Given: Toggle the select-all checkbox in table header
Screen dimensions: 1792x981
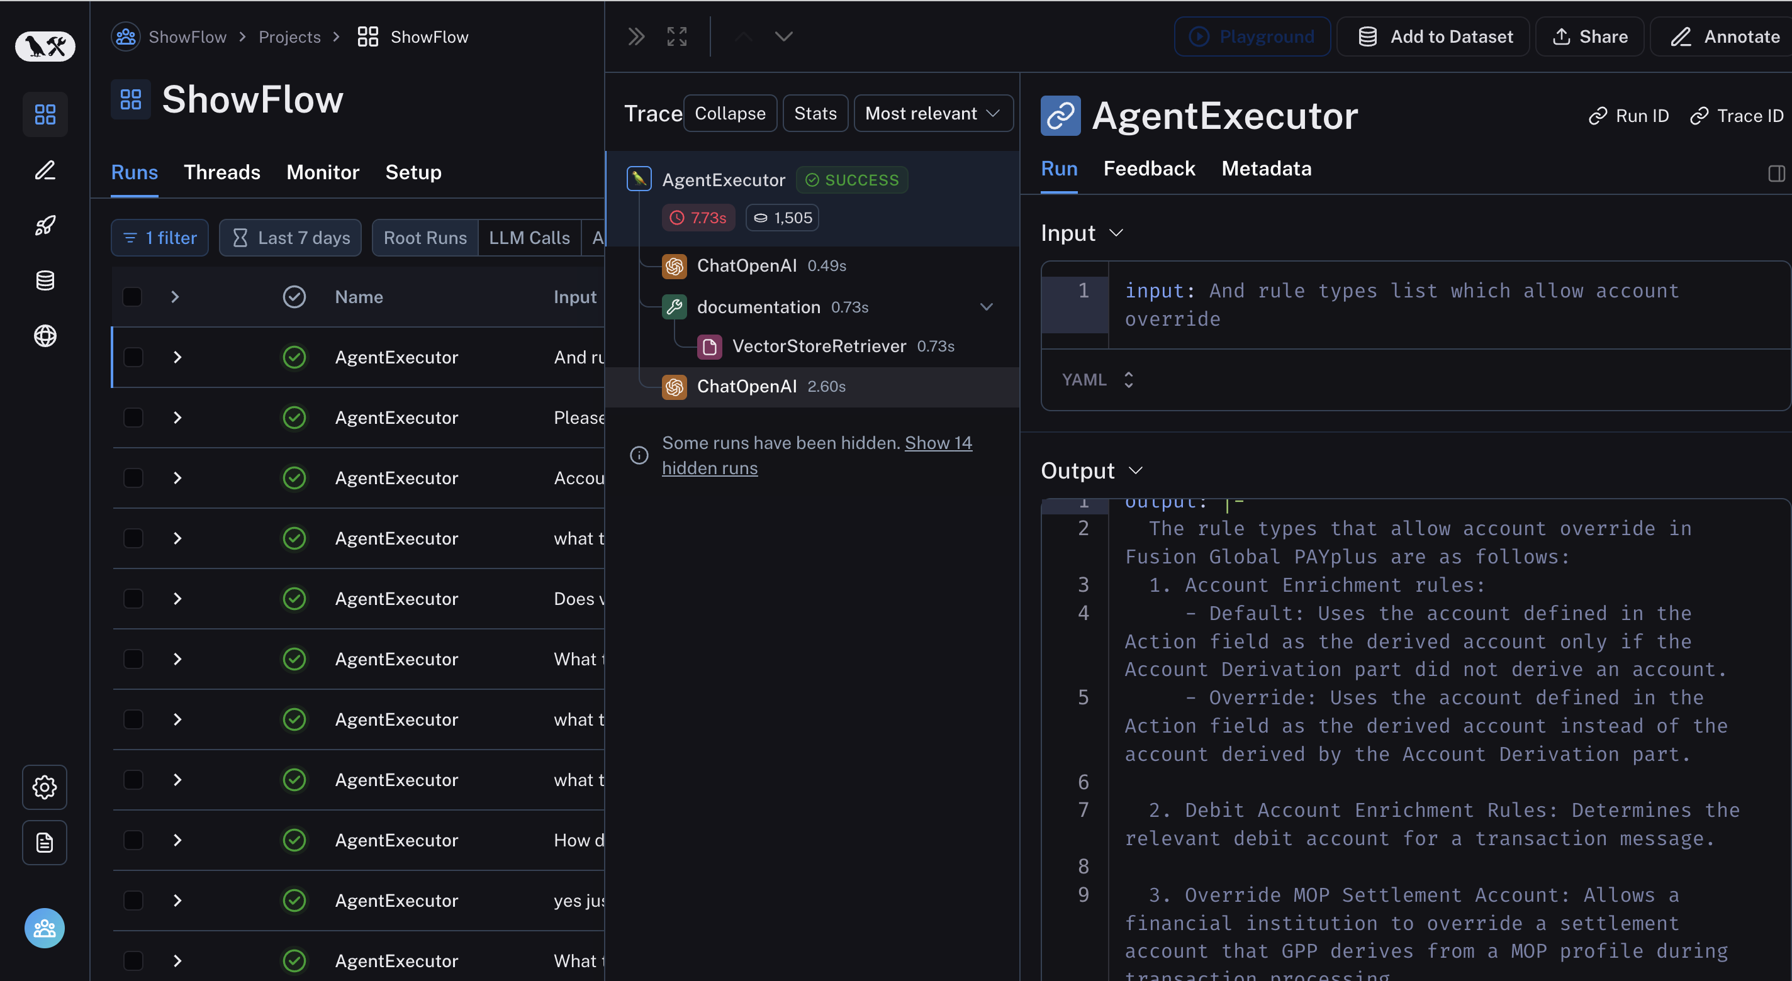Looking at the screenshot, I should point(132,297).
